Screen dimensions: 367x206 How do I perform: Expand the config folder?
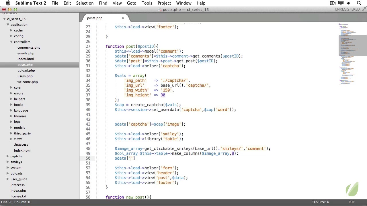coord(11,36)
